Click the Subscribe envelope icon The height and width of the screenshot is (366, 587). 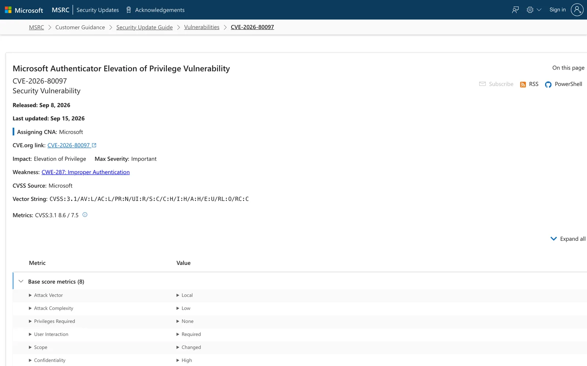pyautogui.click(x=482, y=84)
